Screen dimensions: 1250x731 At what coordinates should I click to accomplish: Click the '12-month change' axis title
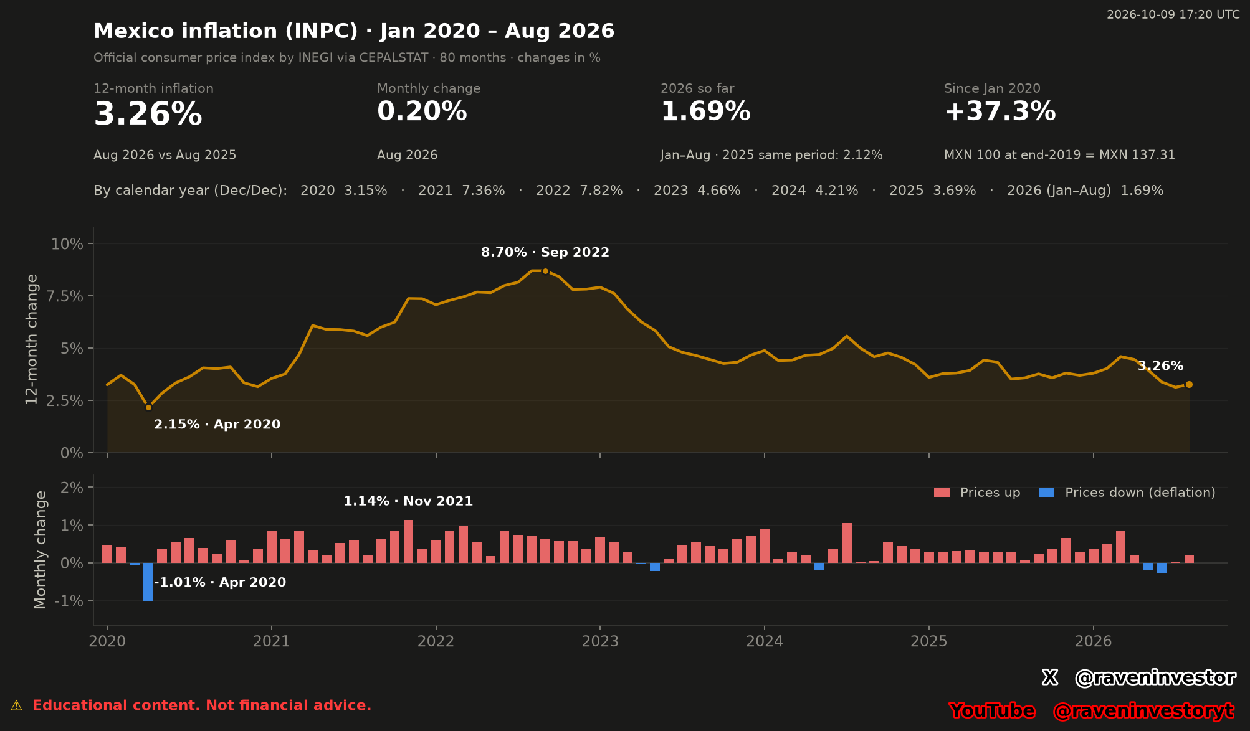(x=32, y=339)
